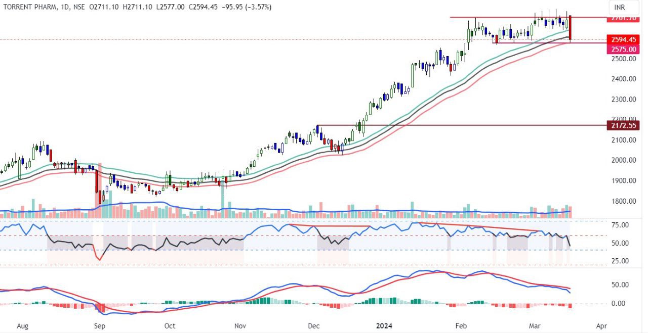Viewport: 648px width, 333px height.
Task: Click the −3.57% change value in legend
Action: pyautogui.click(x=259, y=7)
